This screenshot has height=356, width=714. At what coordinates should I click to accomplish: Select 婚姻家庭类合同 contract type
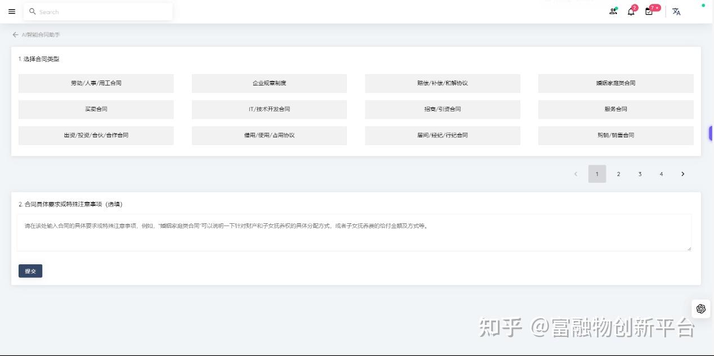coord(616,83)
